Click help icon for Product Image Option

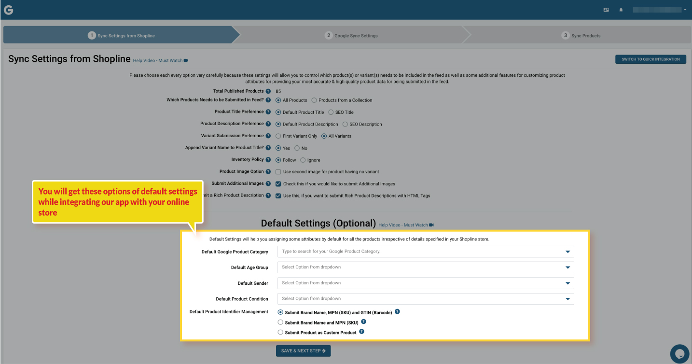[268, 171]
